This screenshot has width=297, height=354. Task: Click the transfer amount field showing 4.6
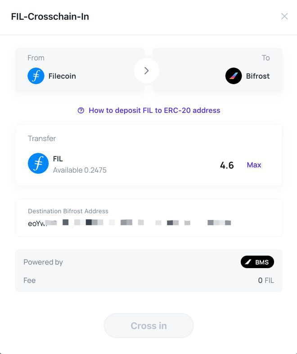pos(227,165)
